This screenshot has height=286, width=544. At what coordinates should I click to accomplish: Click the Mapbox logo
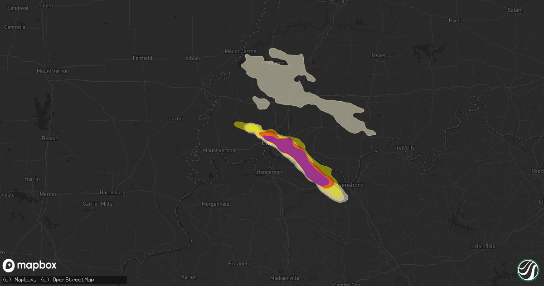pyautogui.click(x=29, y=266)
